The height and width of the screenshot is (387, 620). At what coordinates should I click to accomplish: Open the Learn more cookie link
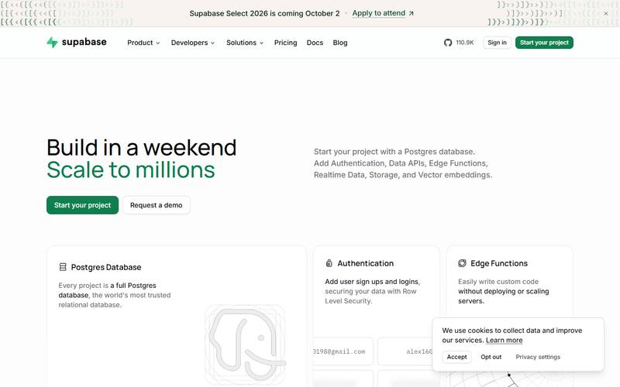pyautogui.click(x=505, y=340)
